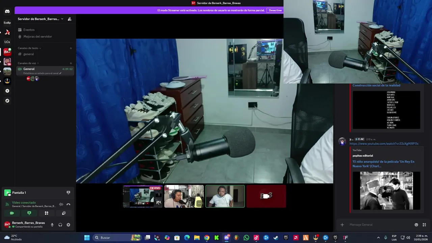Expand the Canales de voz category
The height and width of the screenshot is (243, 432).
(x=28, y=63)
